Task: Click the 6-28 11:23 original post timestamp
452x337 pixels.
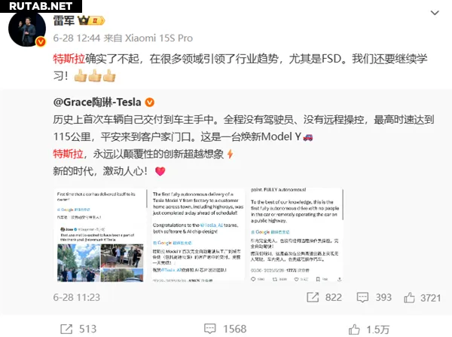Action: coord(76,298)
